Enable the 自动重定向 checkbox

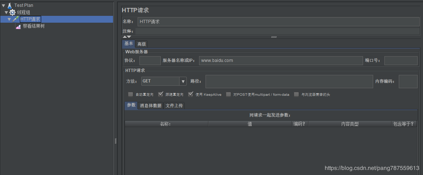click(x=130, y=94)
